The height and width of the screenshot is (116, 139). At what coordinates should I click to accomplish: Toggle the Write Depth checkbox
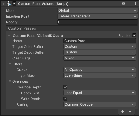tap(65, 99)
